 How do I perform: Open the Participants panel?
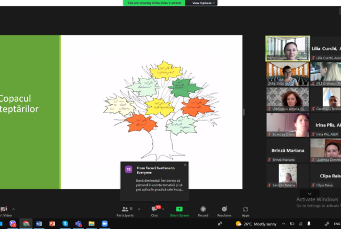125,211
